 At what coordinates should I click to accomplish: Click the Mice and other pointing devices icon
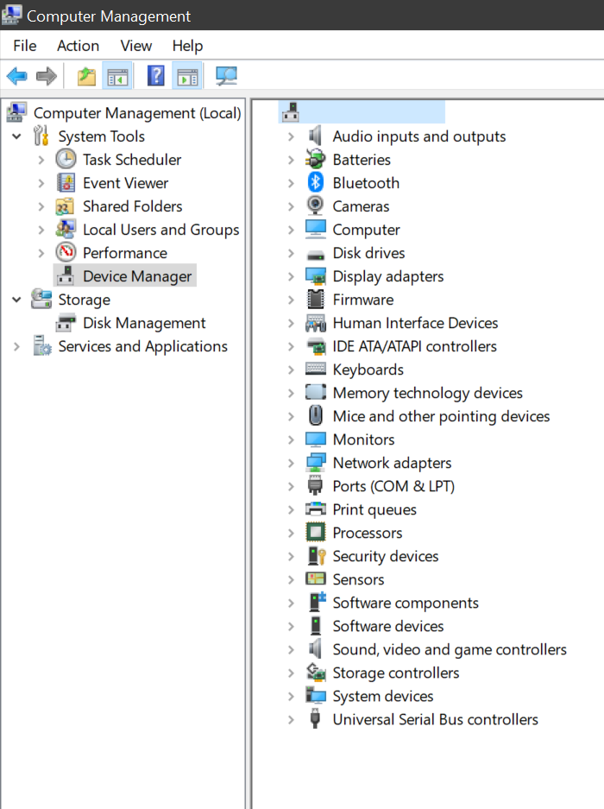click(315, 416)
